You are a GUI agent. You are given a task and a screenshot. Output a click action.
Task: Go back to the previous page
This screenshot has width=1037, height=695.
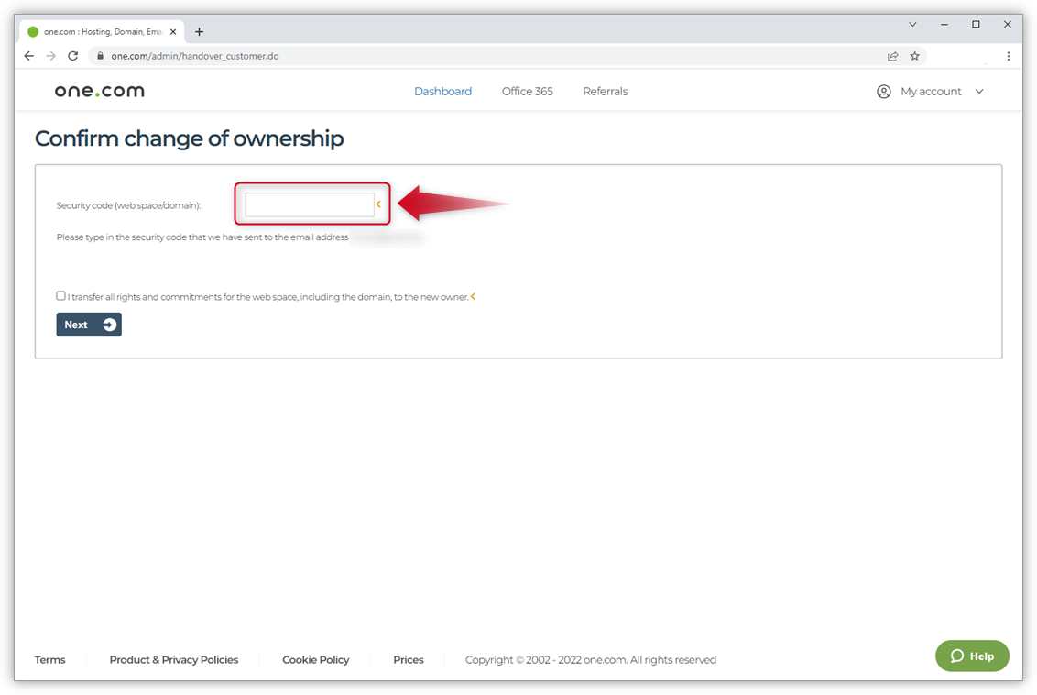coord(28,56)
